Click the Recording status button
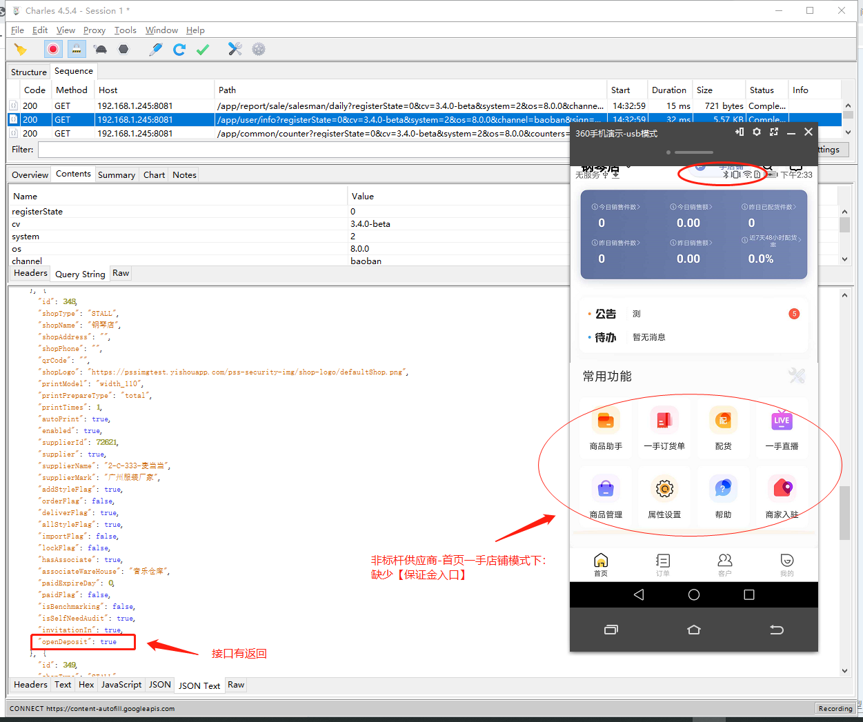863x722 pixels. click(835, 708)
